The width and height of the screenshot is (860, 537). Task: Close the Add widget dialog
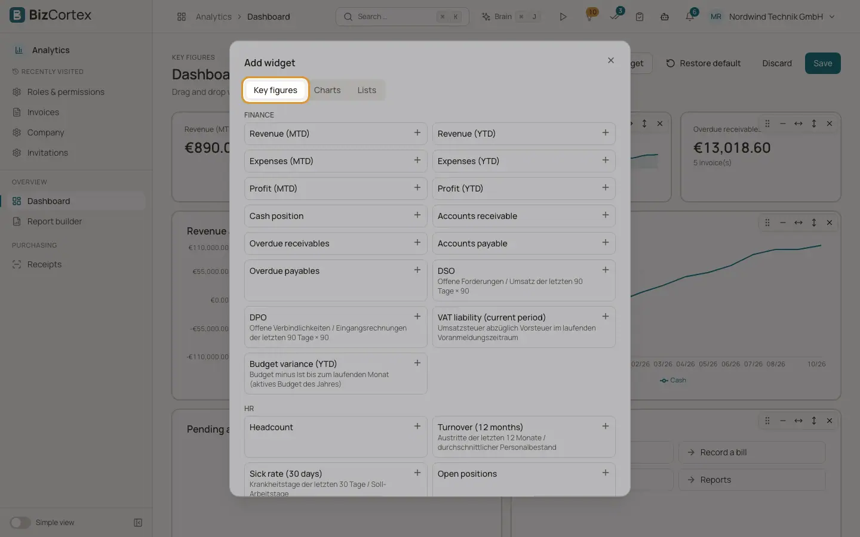611,60
